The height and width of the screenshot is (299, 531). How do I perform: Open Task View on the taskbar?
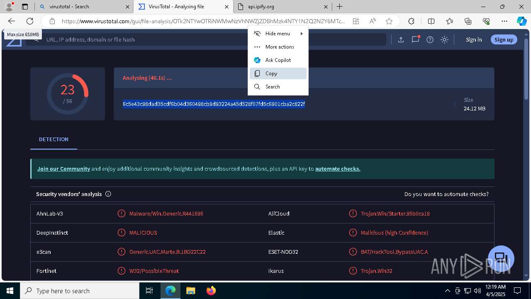149,291
